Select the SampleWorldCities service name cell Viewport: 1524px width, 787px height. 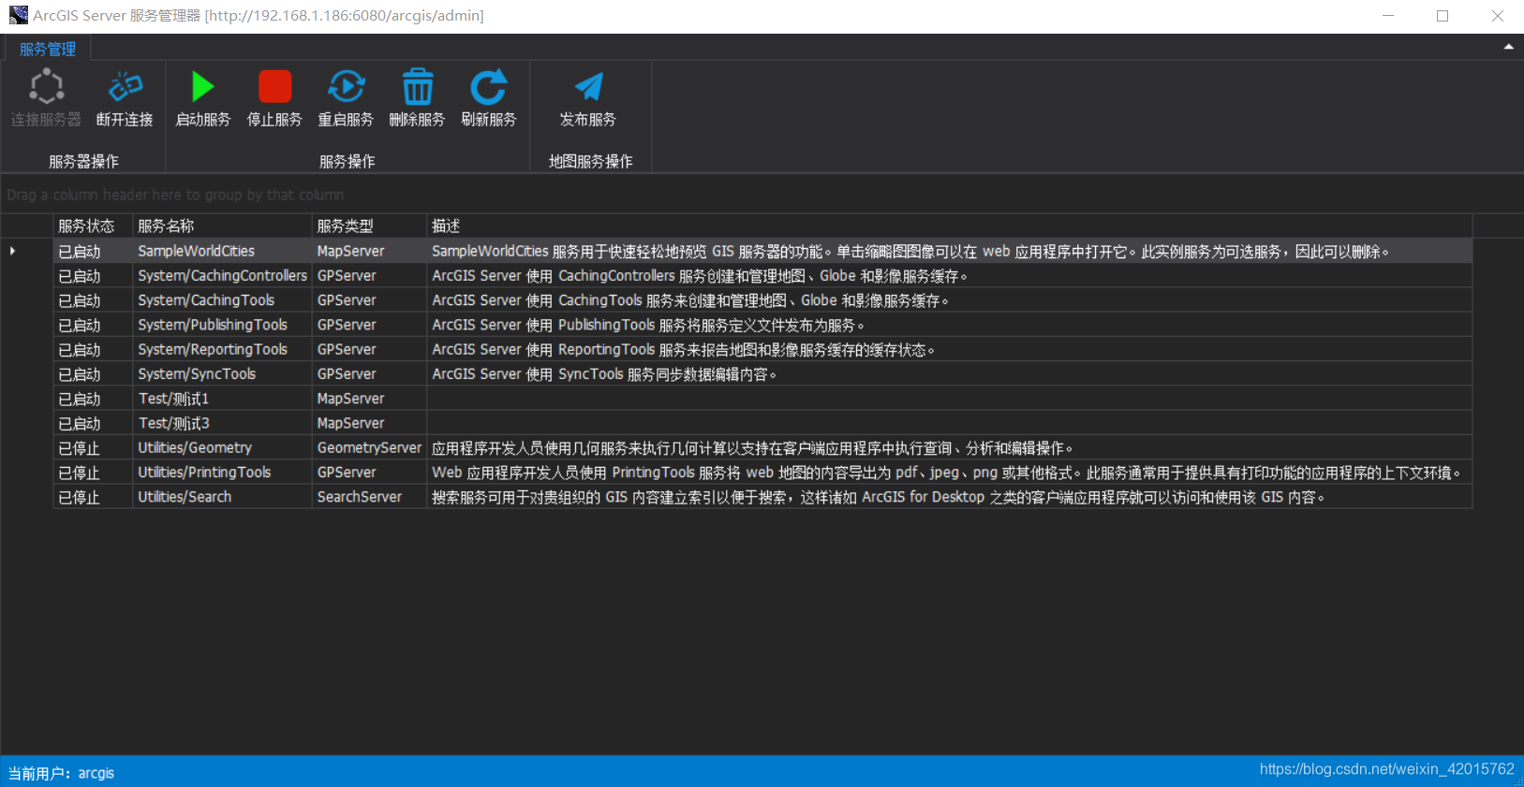pyautogui.click(x=222, y=251)
